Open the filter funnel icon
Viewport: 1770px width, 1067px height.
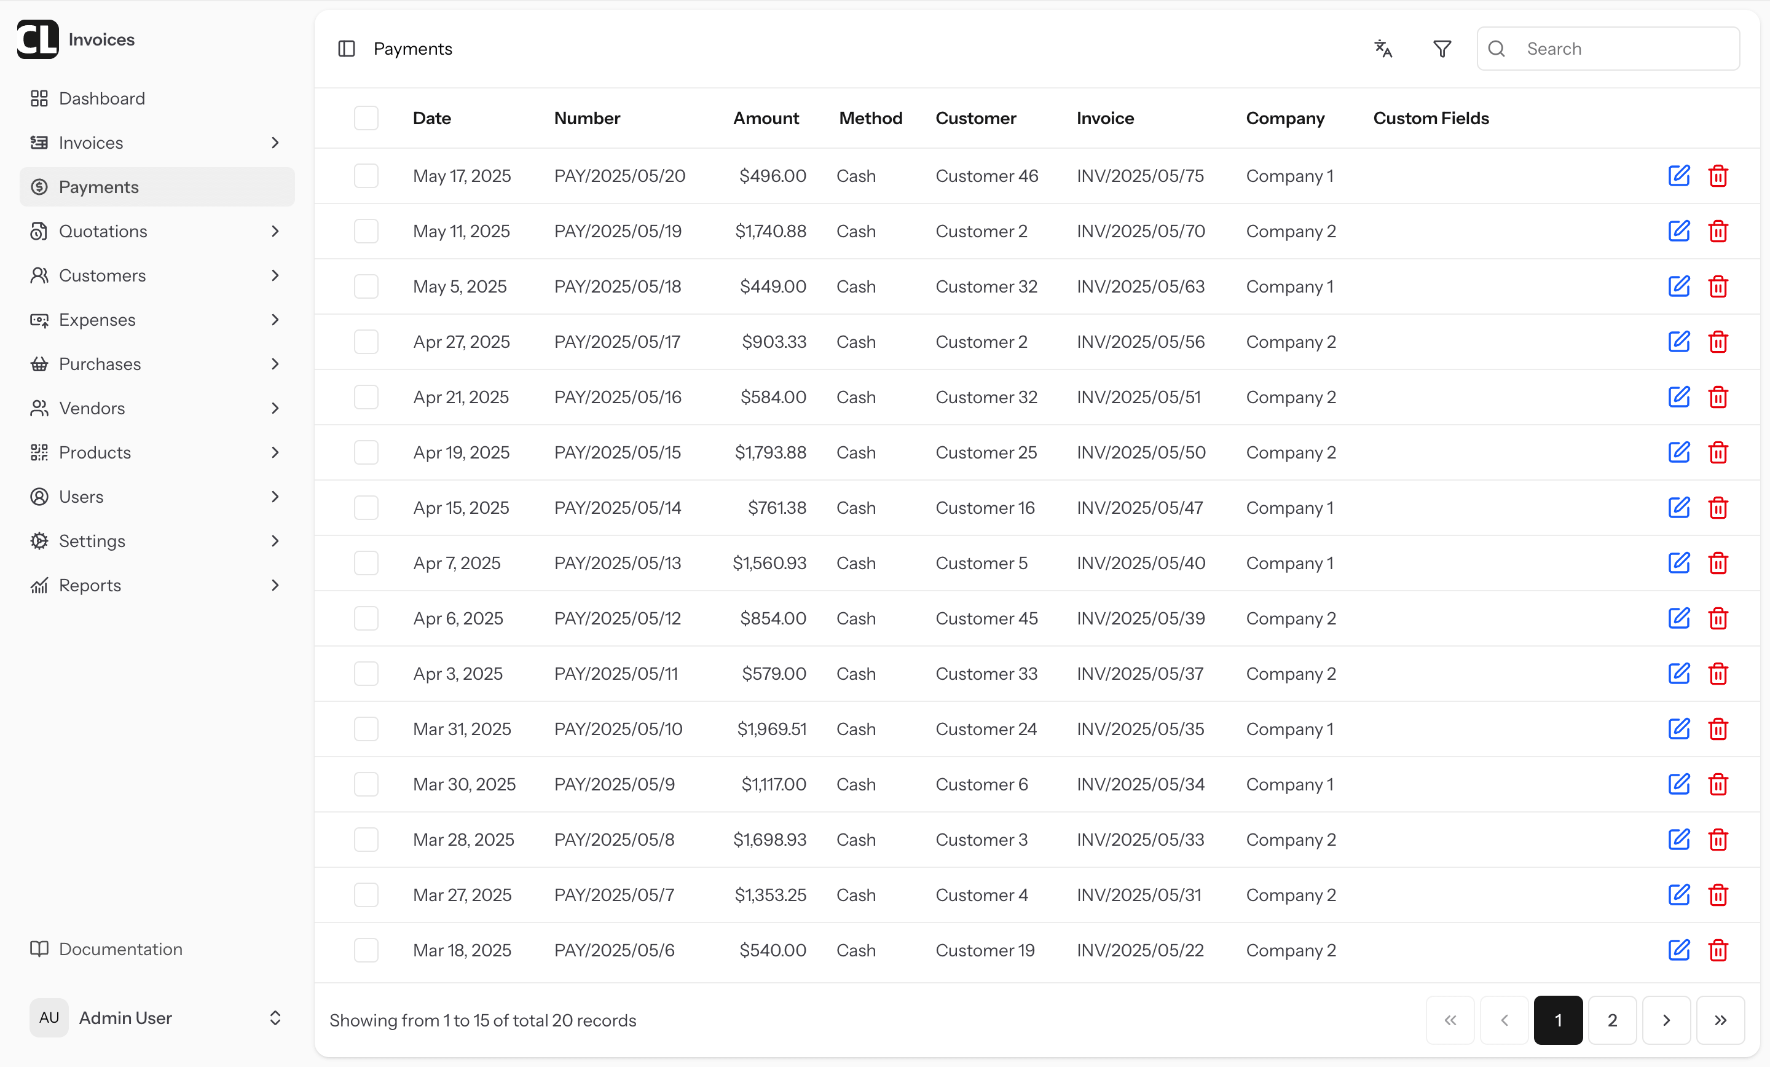tap(1442, 49)
